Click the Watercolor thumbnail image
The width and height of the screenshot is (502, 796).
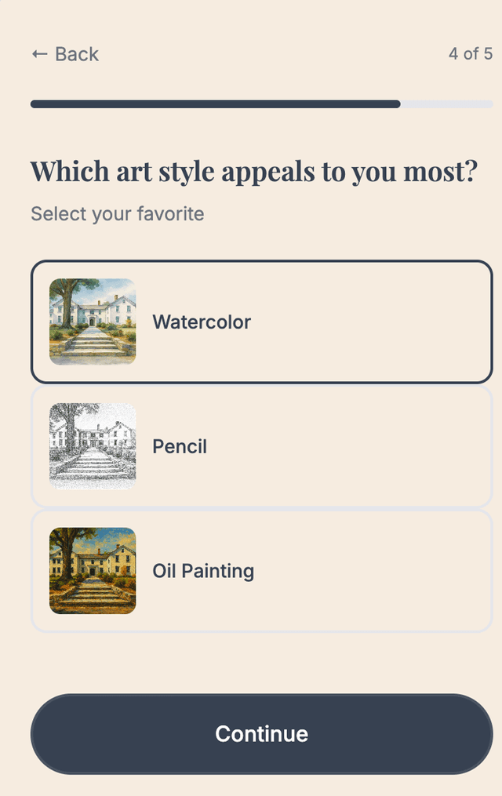click(92, 322)
